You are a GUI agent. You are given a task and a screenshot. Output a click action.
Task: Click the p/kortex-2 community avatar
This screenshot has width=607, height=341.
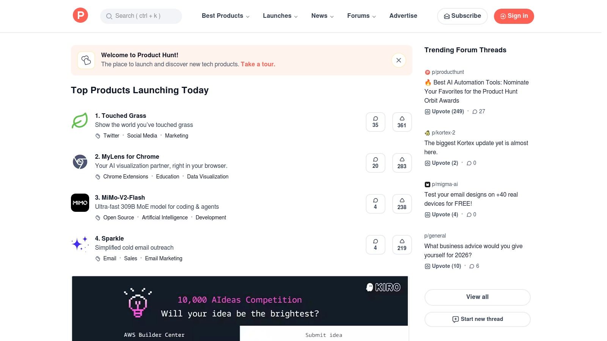coord(427,133)
